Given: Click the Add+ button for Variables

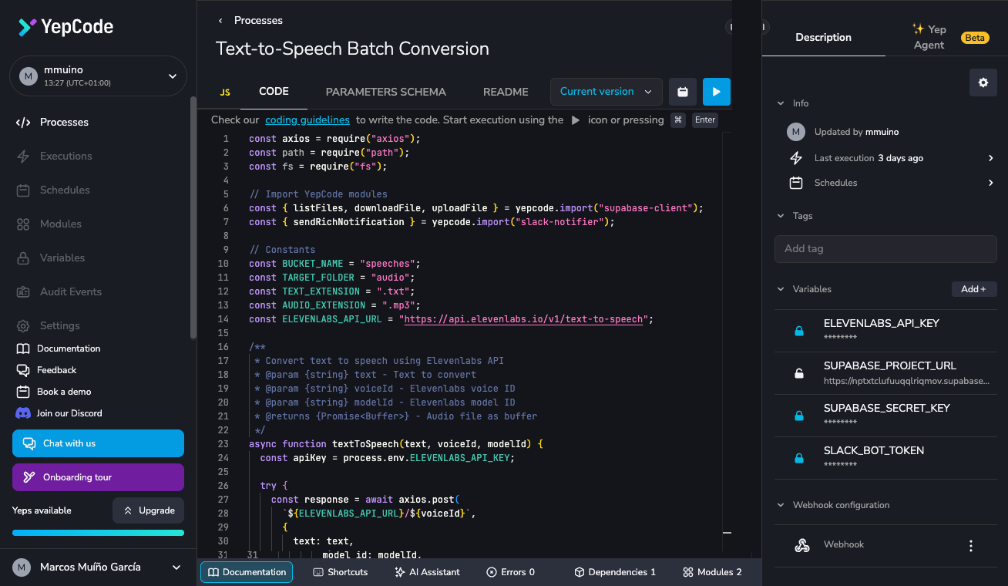Looking at the screenshot, I should [x=973, y=288].
